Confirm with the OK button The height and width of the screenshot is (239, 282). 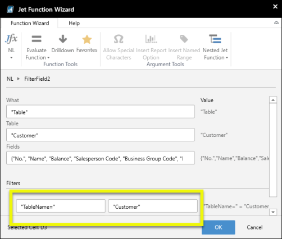coord(219,227)
